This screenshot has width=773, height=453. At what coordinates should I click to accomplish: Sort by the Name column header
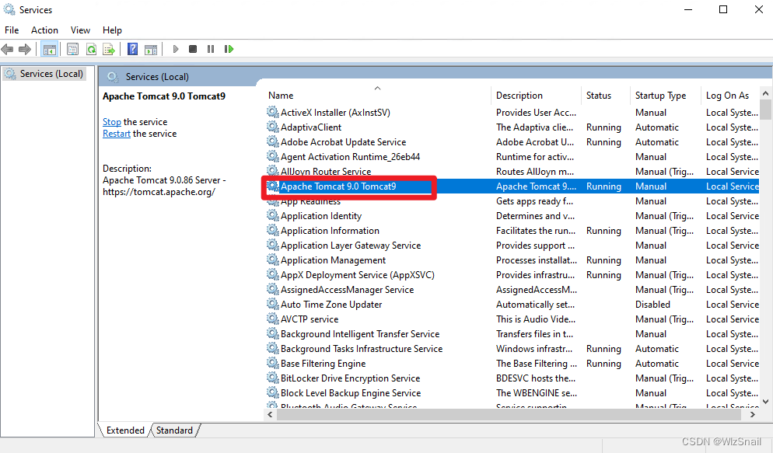tap(377, 96)
